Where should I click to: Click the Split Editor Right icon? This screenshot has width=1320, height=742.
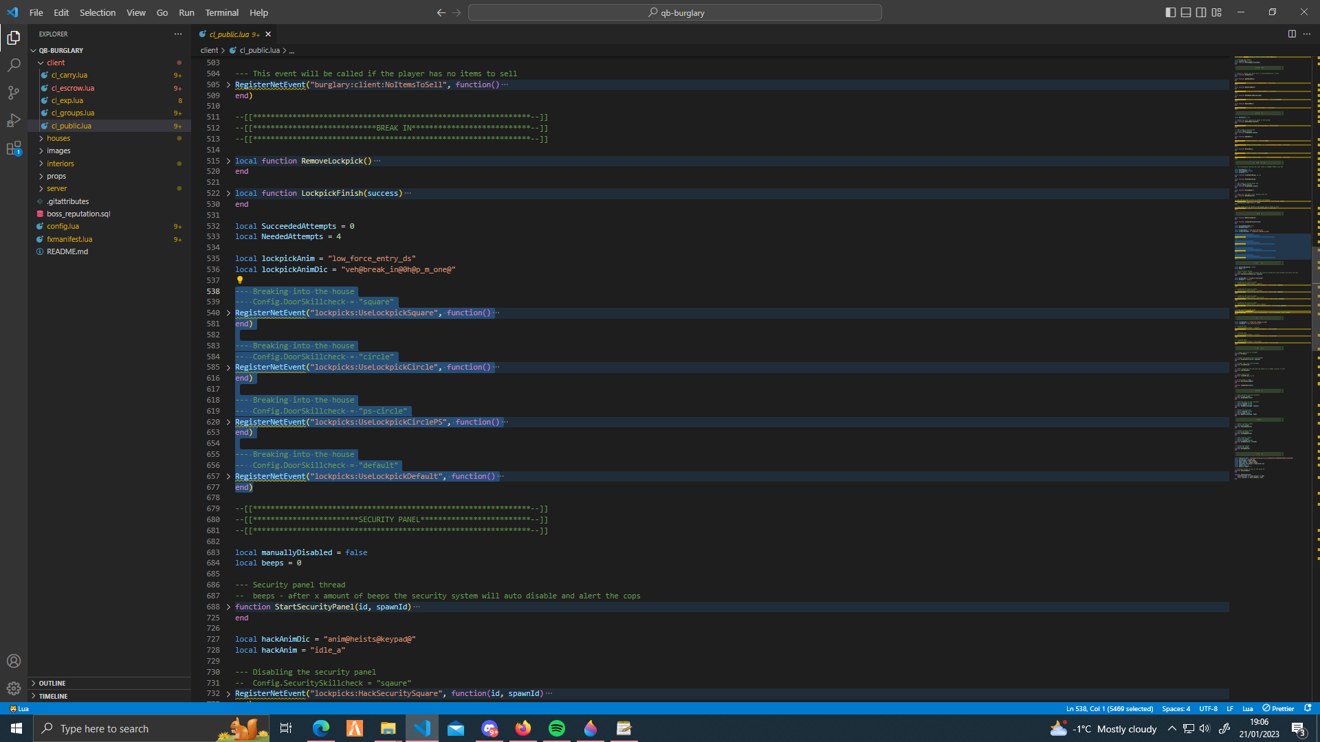point(1292,34)
